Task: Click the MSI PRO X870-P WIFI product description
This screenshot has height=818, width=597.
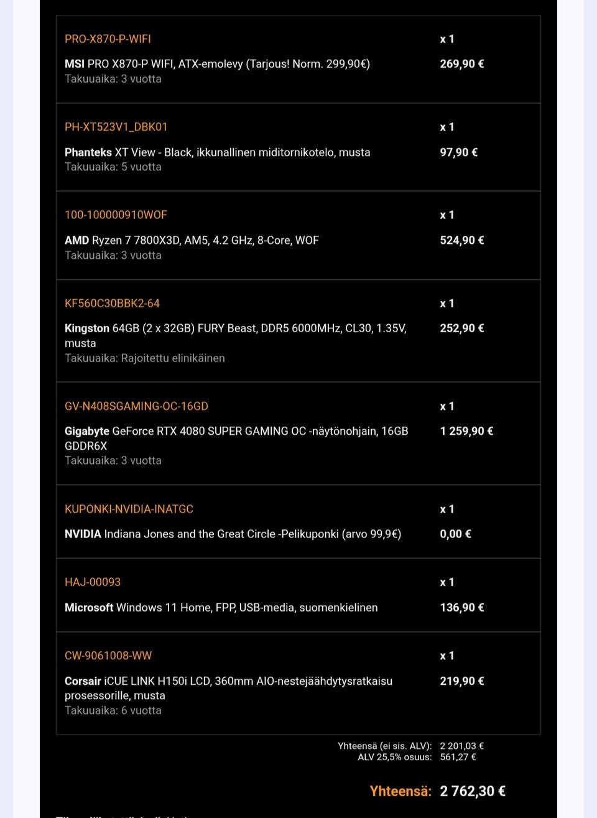Action: [217, 63]
